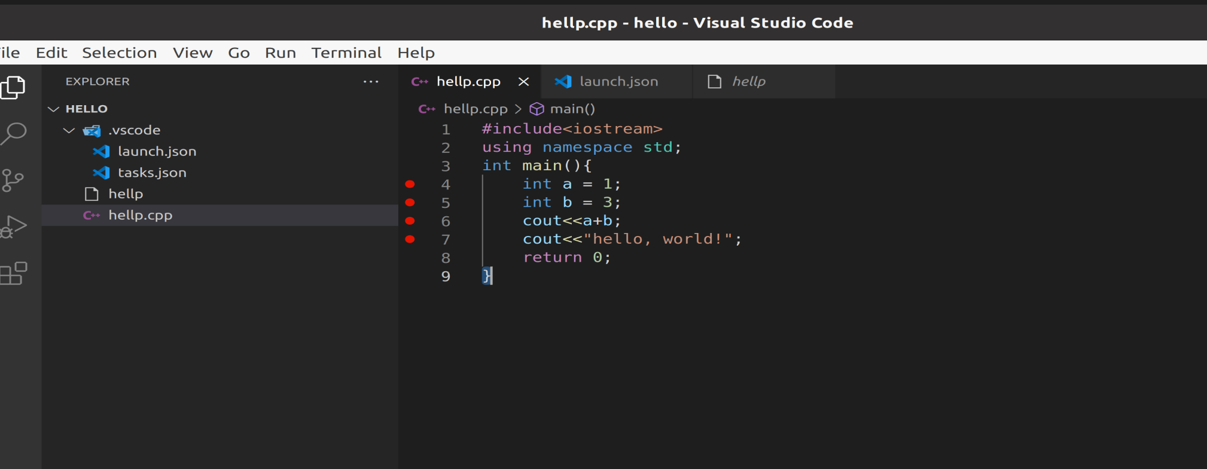This screenshot has width=1207, height=469.
Task: Remove the breakpoint on line 6
Action: [410, 221]
